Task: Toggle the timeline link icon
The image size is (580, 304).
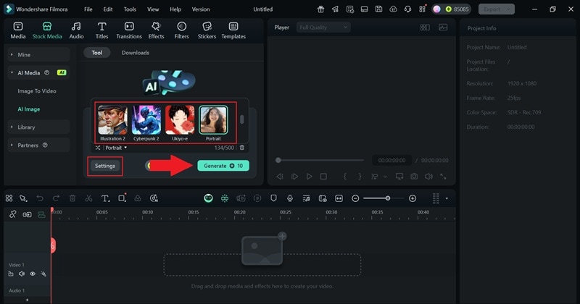Action: point(12,215)
